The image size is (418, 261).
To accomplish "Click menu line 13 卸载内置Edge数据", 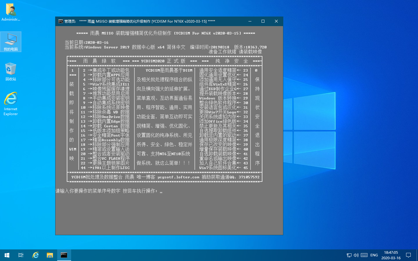I will click(x=105, y=122).
